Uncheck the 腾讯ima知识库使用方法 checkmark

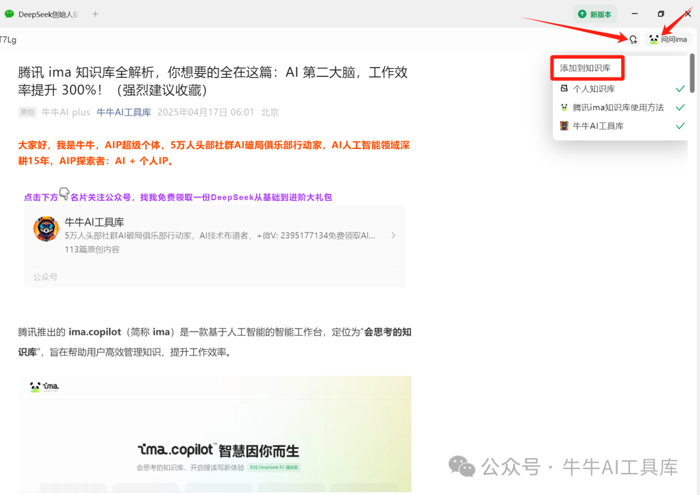pyautogui.click(x=680, y=108)
